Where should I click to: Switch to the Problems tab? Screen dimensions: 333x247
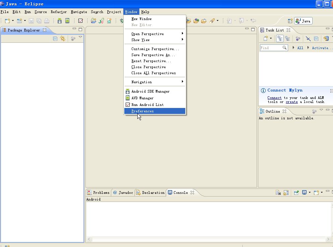tap(99, 193)
